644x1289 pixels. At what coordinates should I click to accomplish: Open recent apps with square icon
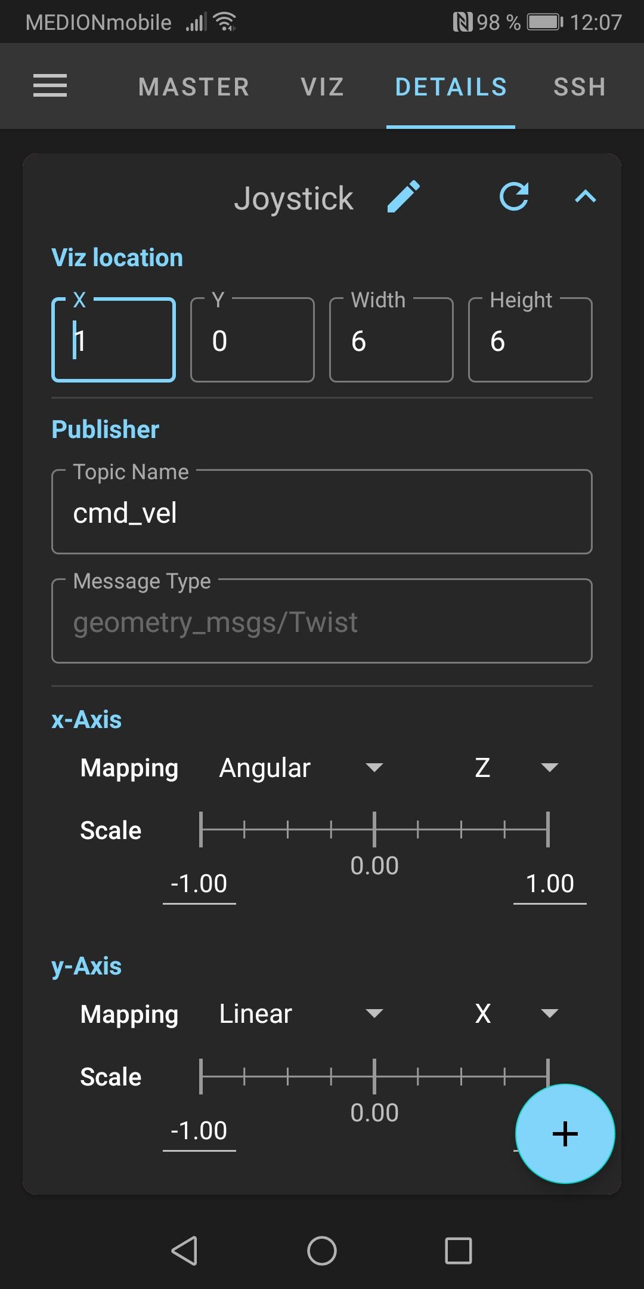click(459, 1250)
